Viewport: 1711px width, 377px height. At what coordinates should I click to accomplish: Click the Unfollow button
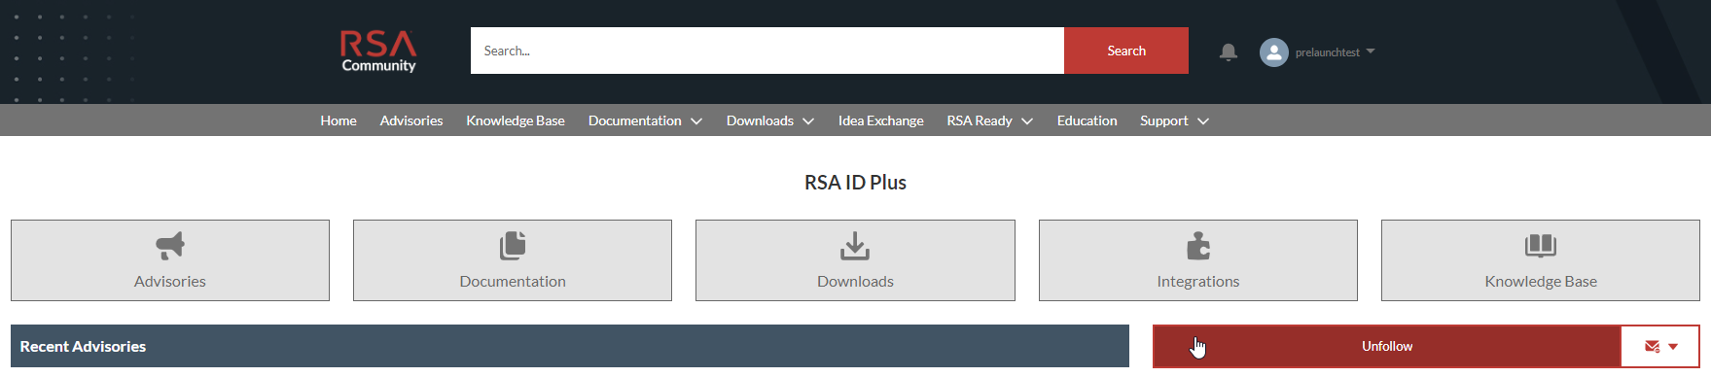pyautogui.click(x=1387, y=347)
